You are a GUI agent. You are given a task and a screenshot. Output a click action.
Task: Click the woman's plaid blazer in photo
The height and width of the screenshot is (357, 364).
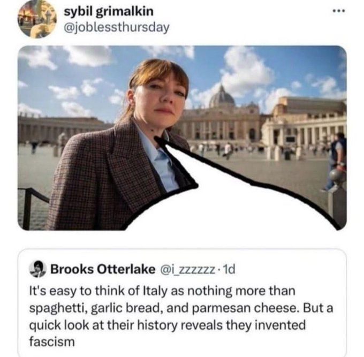tap(91, 182)
